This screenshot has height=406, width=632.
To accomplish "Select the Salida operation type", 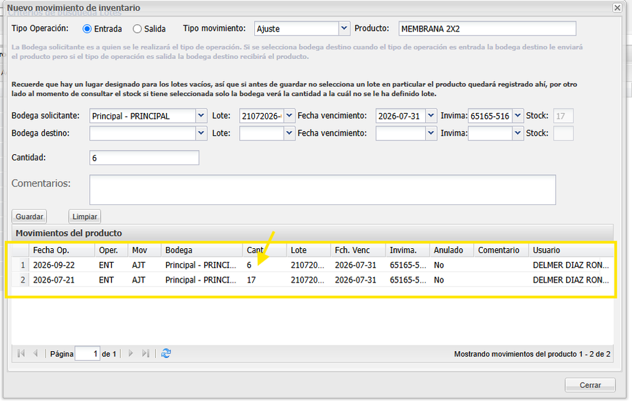I will click(137, 29).
